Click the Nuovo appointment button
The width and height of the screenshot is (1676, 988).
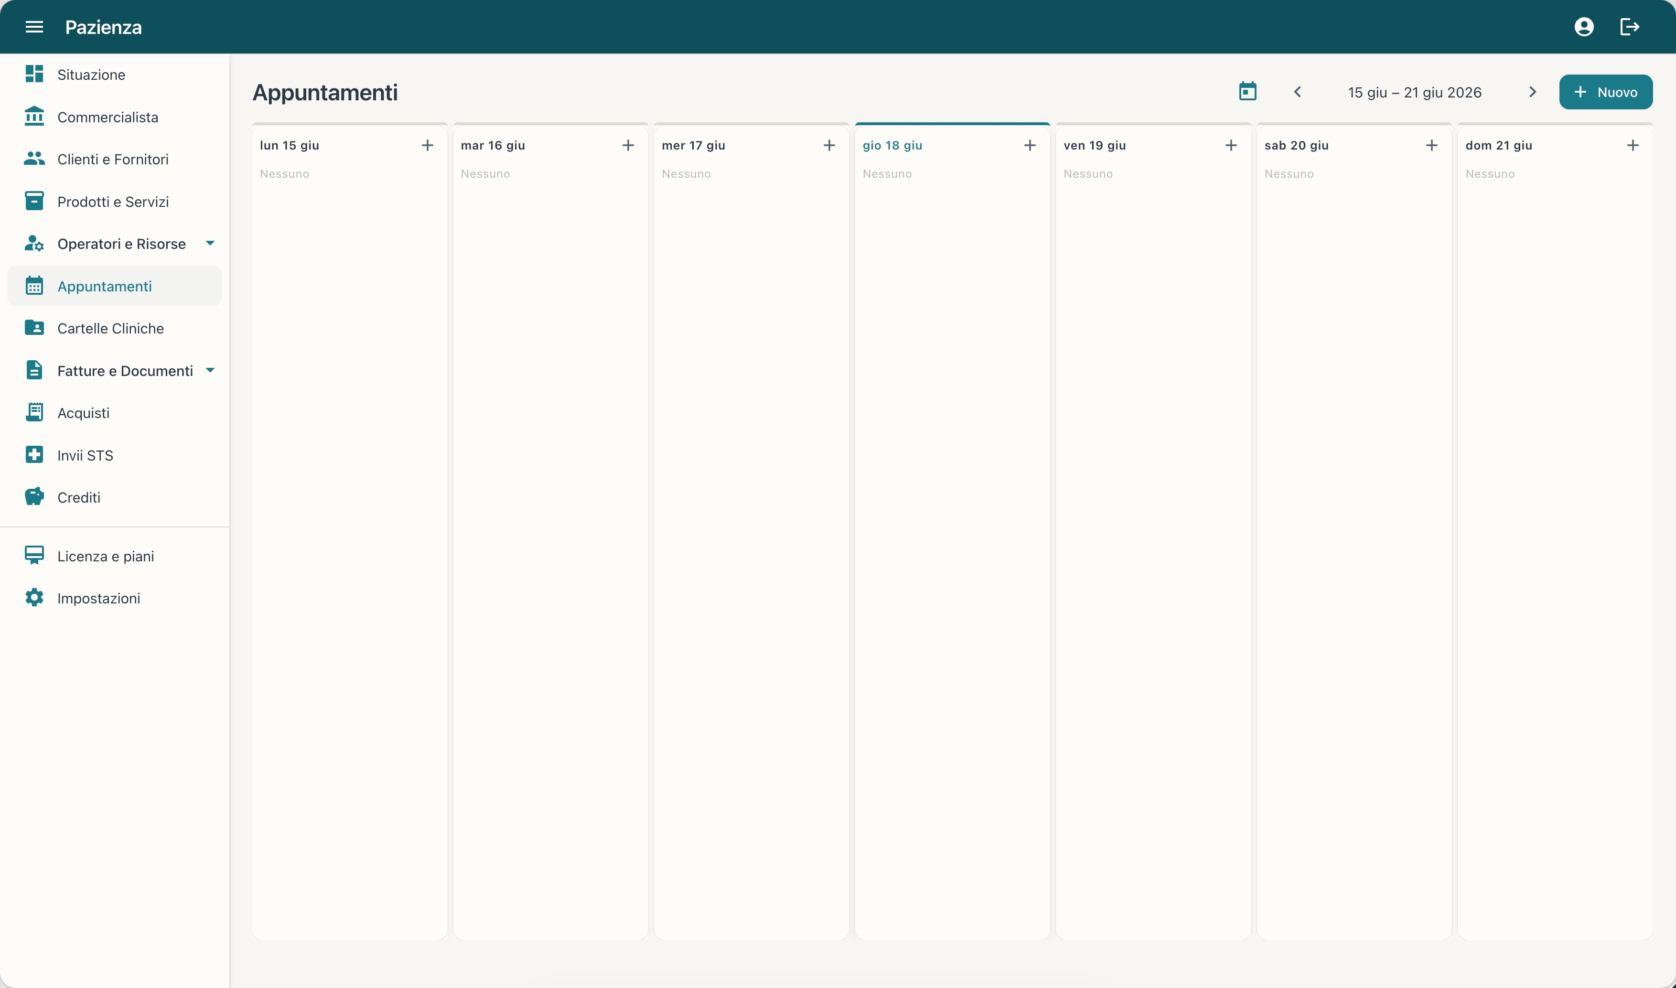pyautogui.click(x=1605, y=92)
